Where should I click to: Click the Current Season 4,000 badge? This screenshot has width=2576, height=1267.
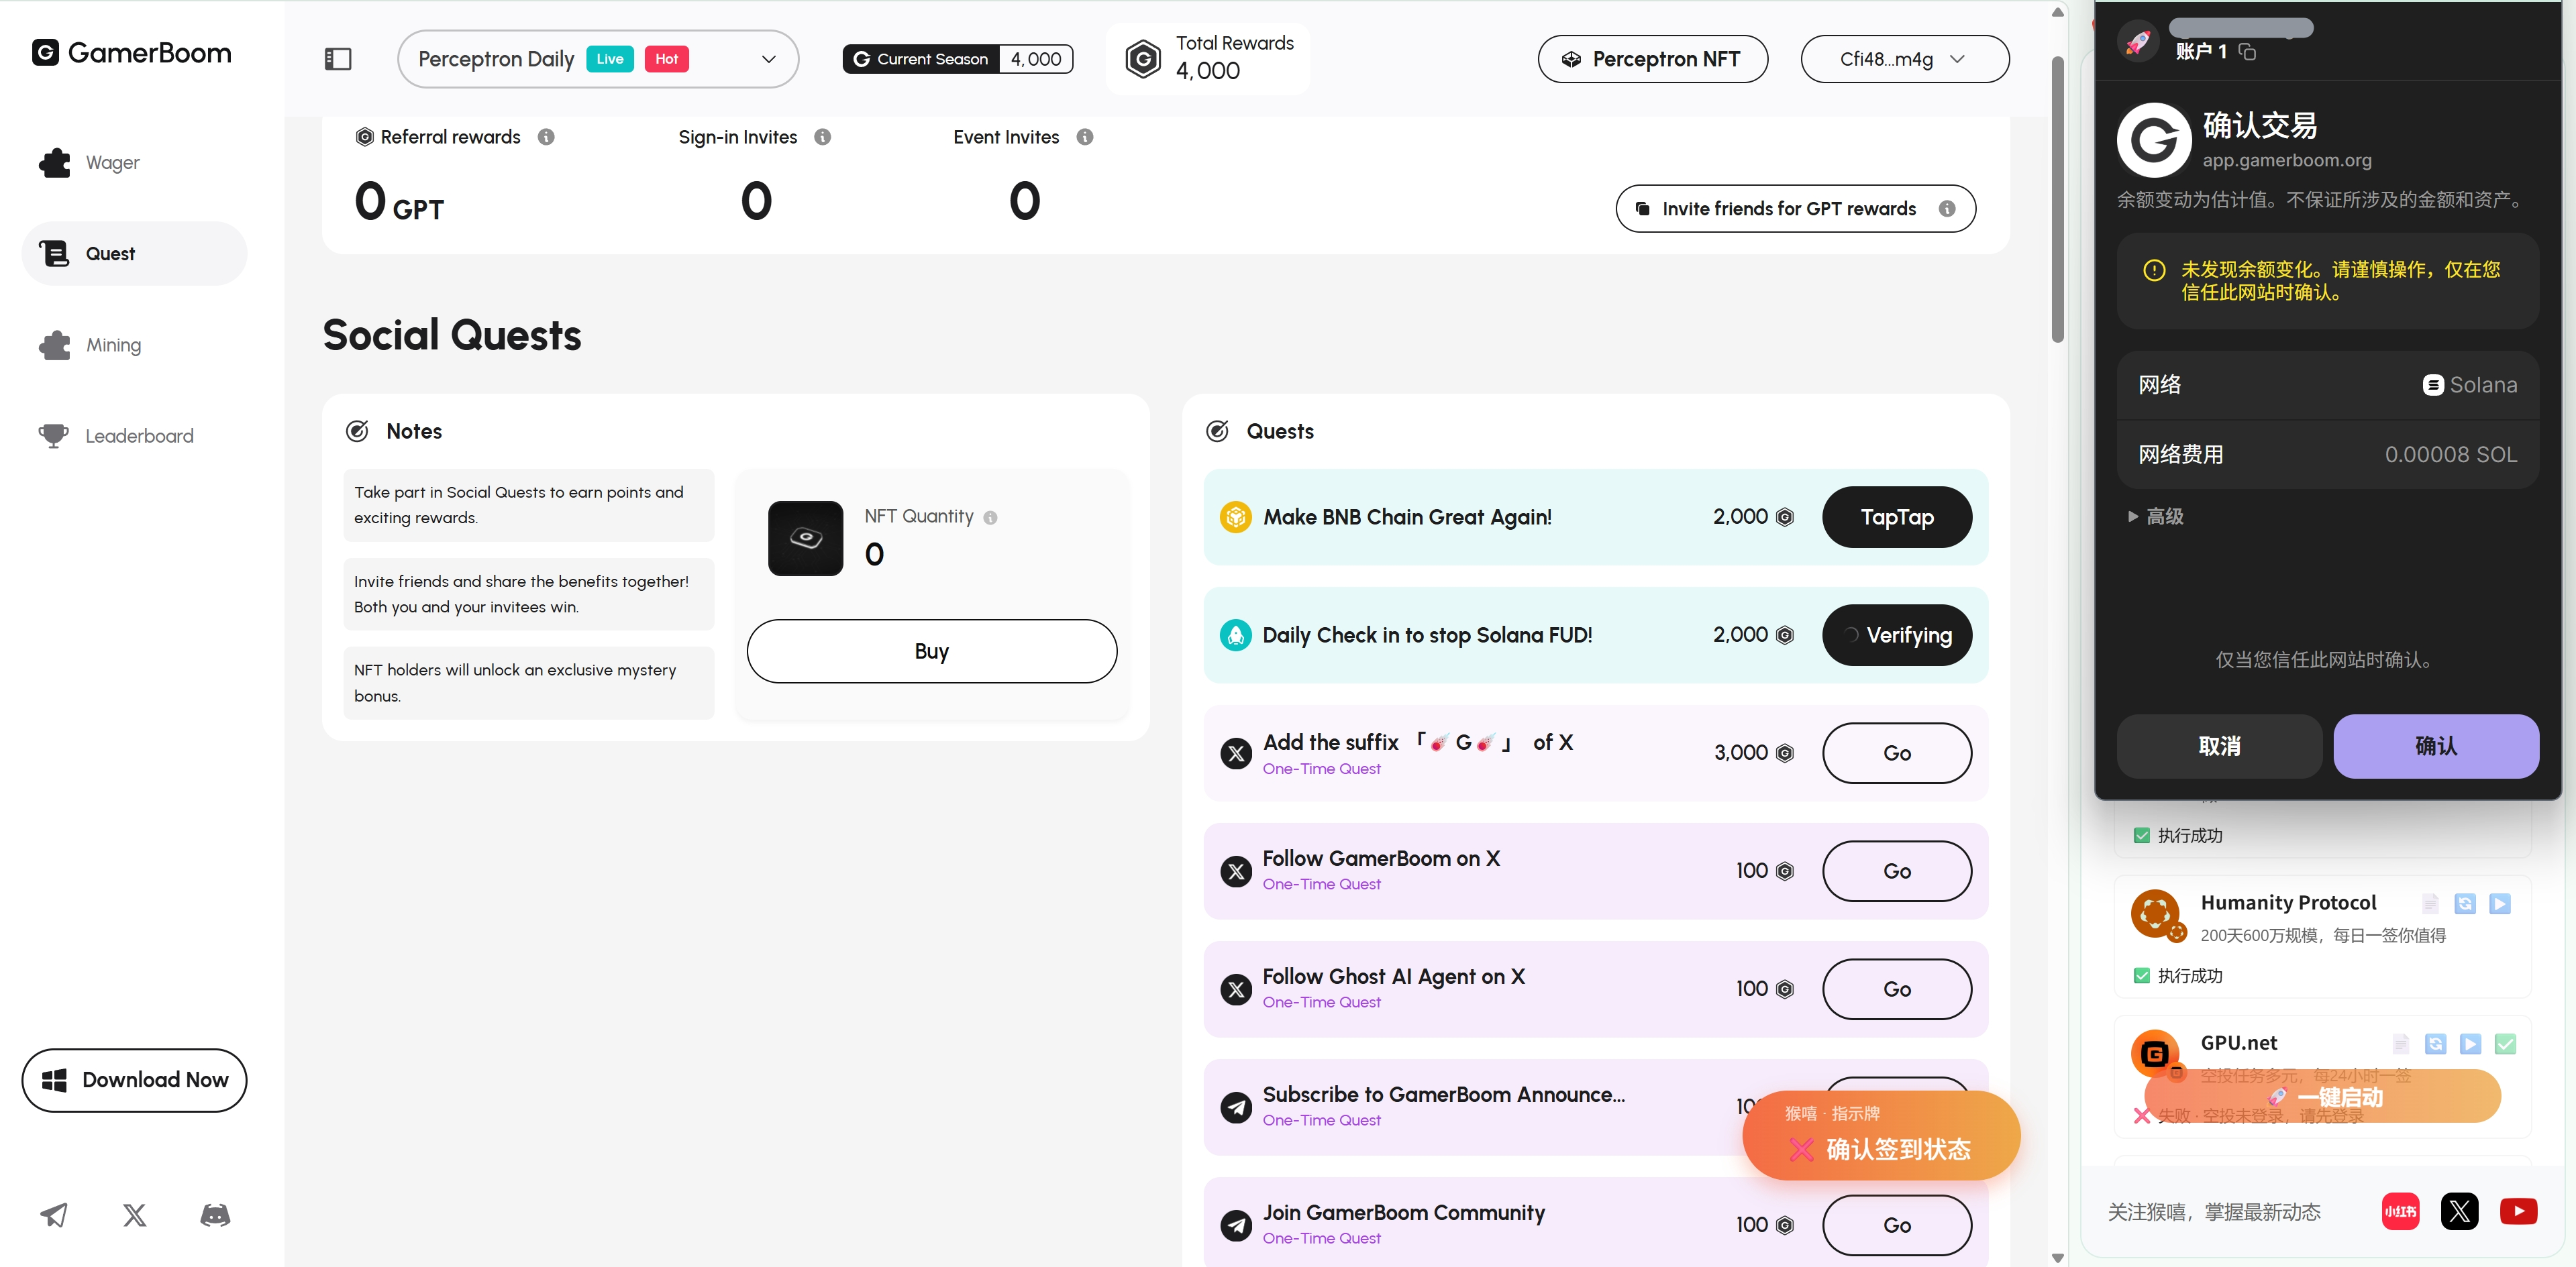point(957,59)
